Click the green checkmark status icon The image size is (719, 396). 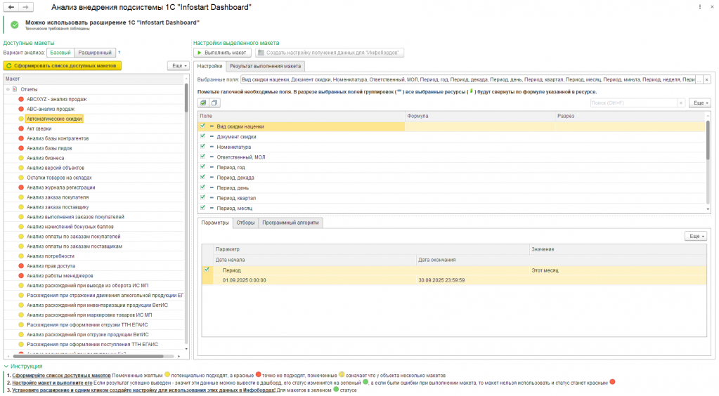click(15, 25)
